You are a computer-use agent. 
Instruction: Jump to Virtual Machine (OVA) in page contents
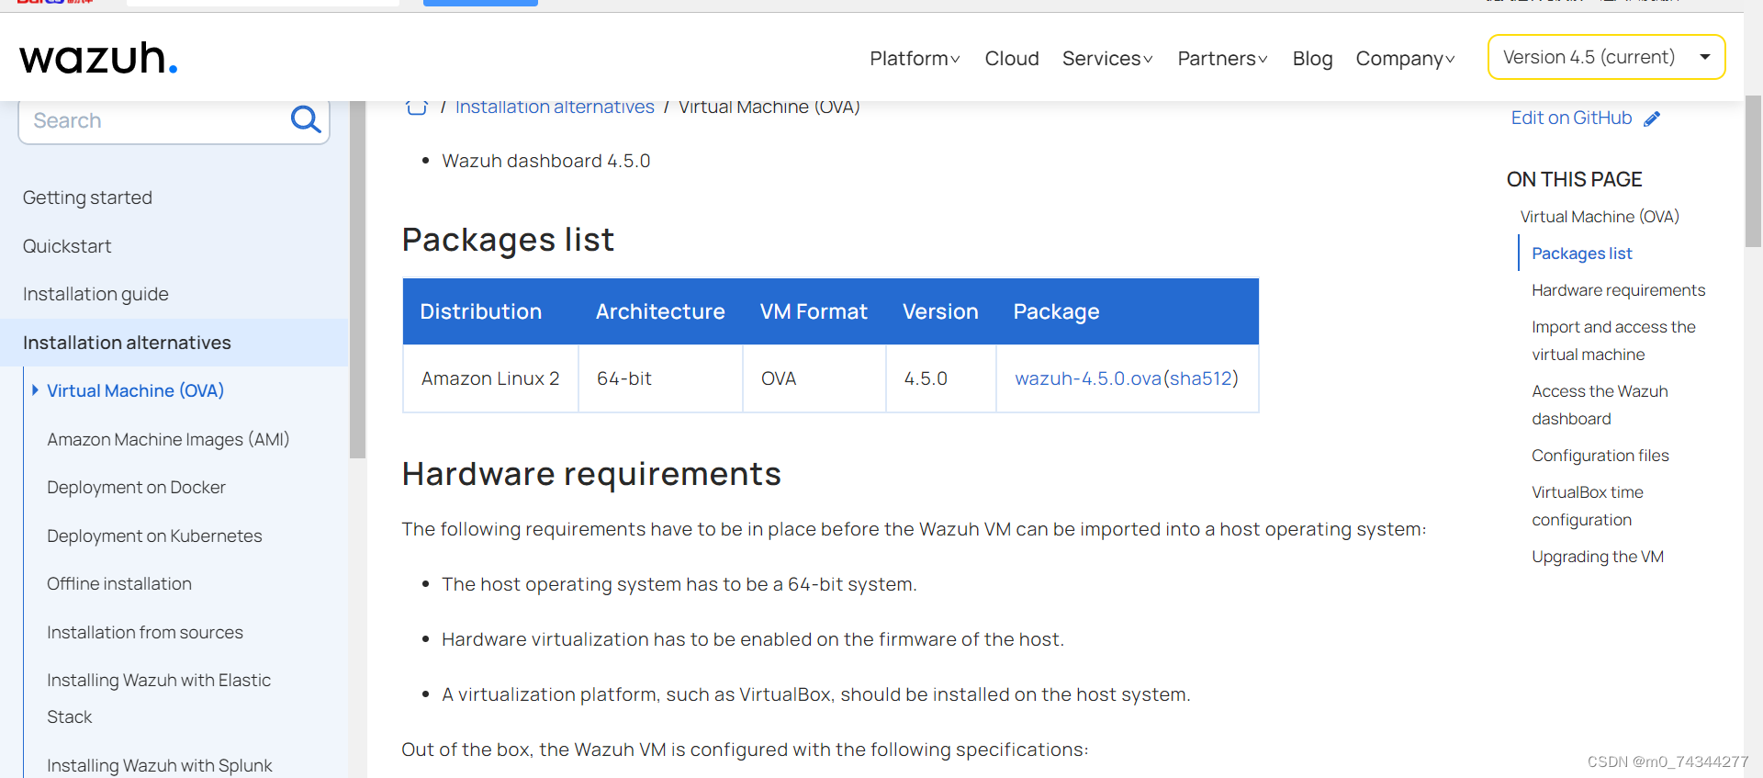point(1600,217)
